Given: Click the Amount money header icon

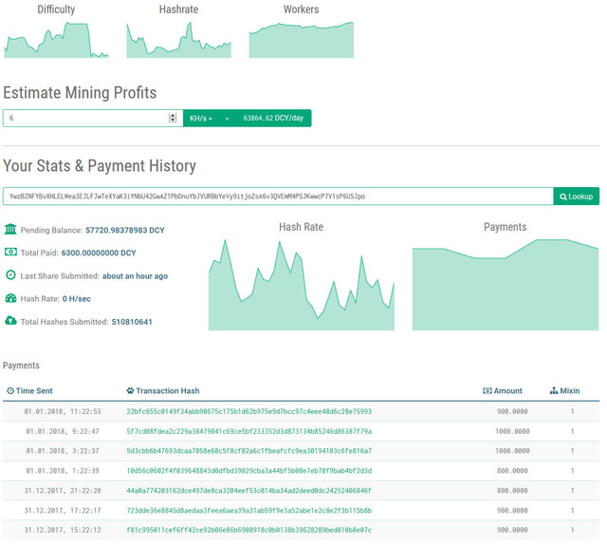Looking at the screenshot, I should point(487,391).
